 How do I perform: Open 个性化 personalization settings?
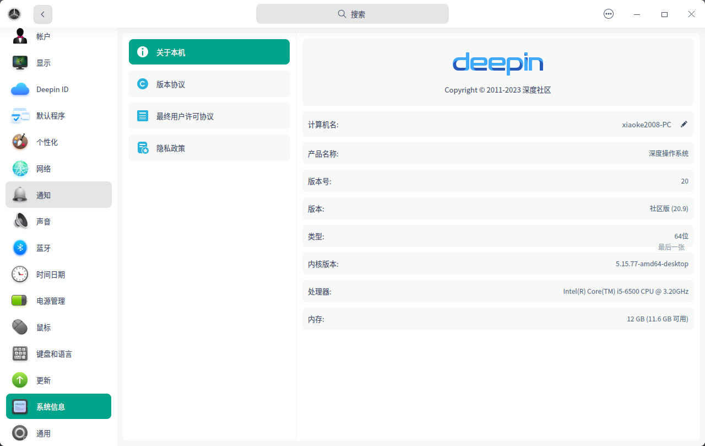[20, 142]
